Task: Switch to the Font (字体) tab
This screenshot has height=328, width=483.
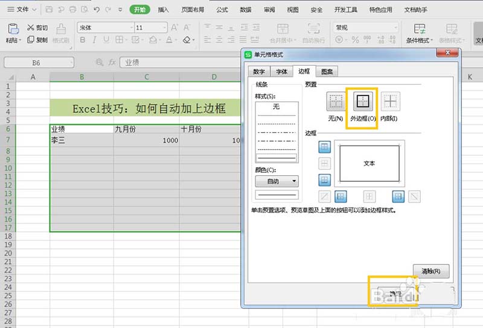Action: [x=281, y=71]
